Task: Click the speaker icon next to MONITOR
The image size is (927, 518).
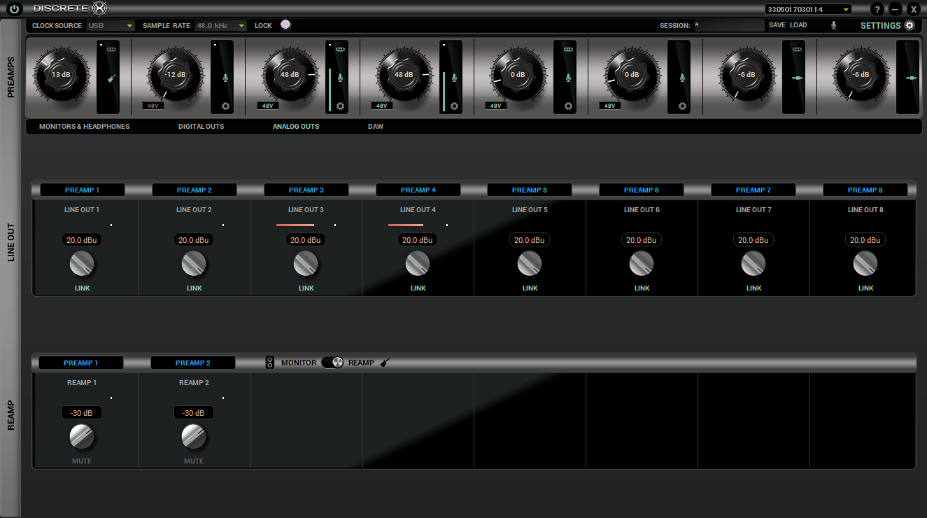Action: tap(270, 363)
